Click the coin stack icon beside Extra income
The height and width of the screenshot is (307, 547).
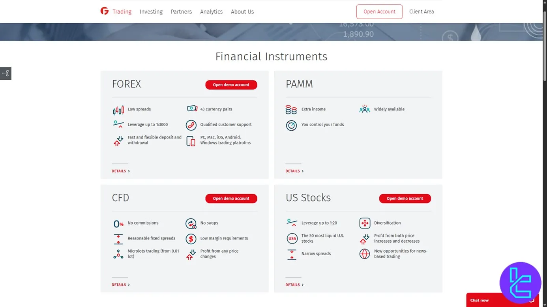pos(291,110)
